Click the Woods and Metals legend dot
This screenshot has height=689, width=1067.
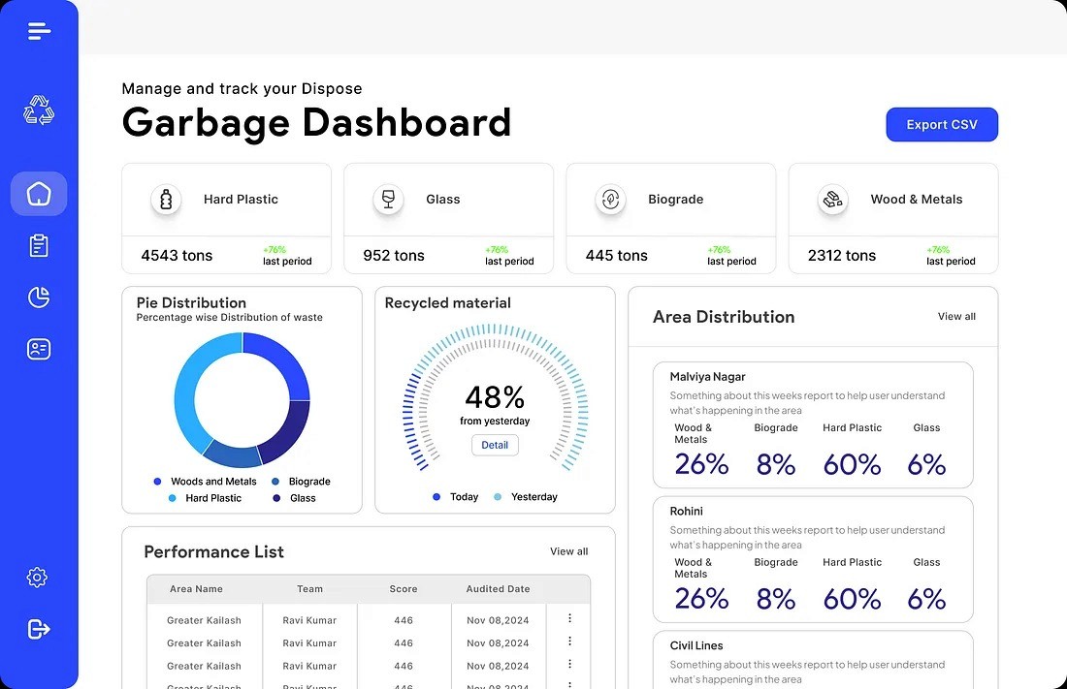[x=157, y=482]
